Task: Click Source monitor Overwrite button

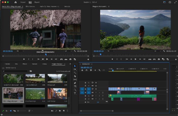Action: (66, 59)
